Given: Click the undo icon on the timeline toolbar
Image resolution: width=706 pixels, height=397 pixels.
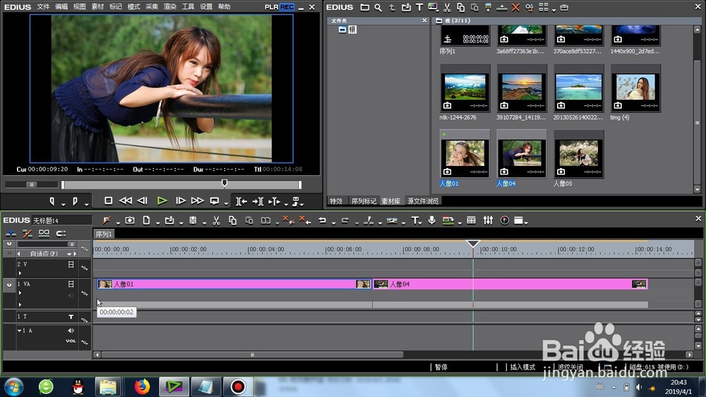Looking at the screenshot, I should pyautogui.click(x=322, y=220).
